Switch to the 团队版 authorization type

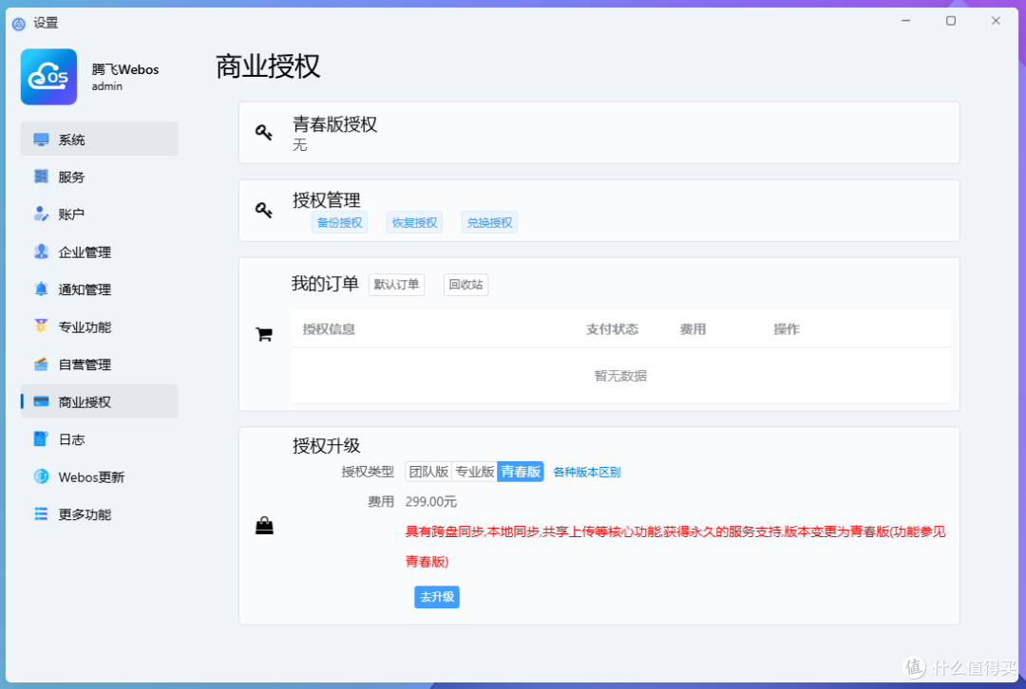(x=428, y=471)
